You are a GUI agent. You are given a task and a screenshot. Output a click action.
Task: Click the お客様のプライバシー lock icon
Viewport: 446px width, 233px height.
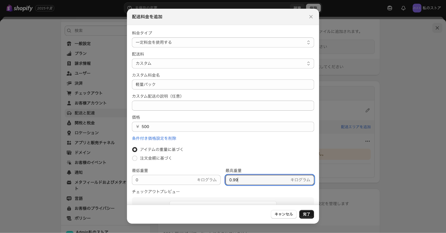pyautogui.click(x=69, y=208)
